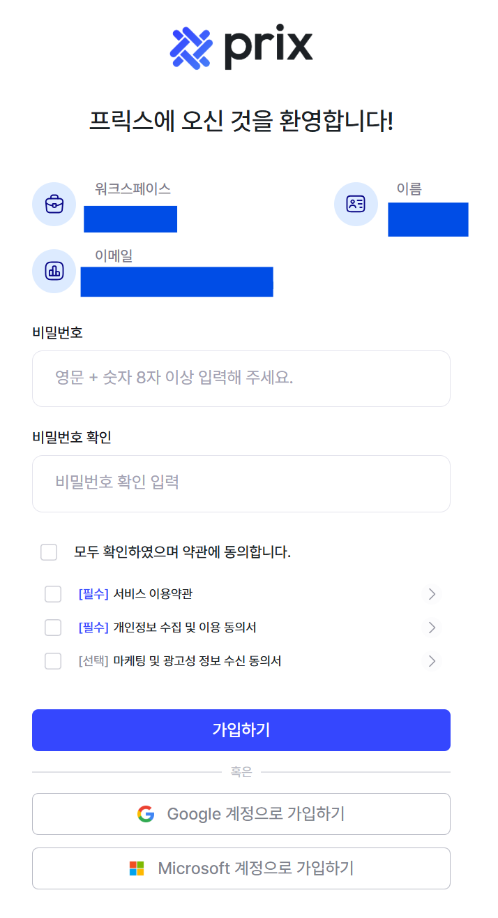Click the email chart icon
498x918 pixels.
tap(54, 271)
